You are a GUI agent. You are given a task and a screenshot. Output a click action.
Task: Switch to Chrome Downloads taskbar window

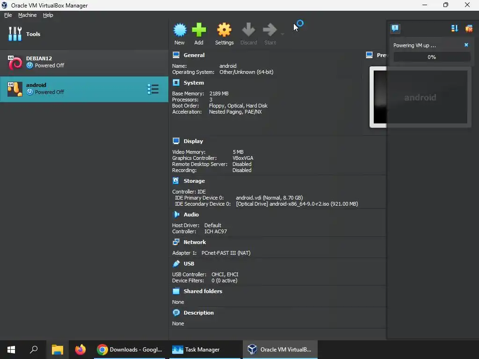[x=130, y=350]
